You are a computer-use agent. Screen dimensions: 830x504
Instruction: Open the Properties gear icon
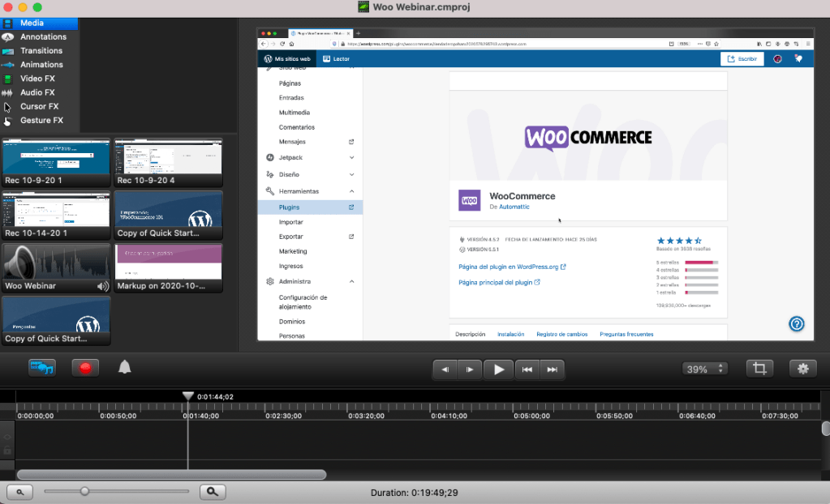(x=802, y=367)
